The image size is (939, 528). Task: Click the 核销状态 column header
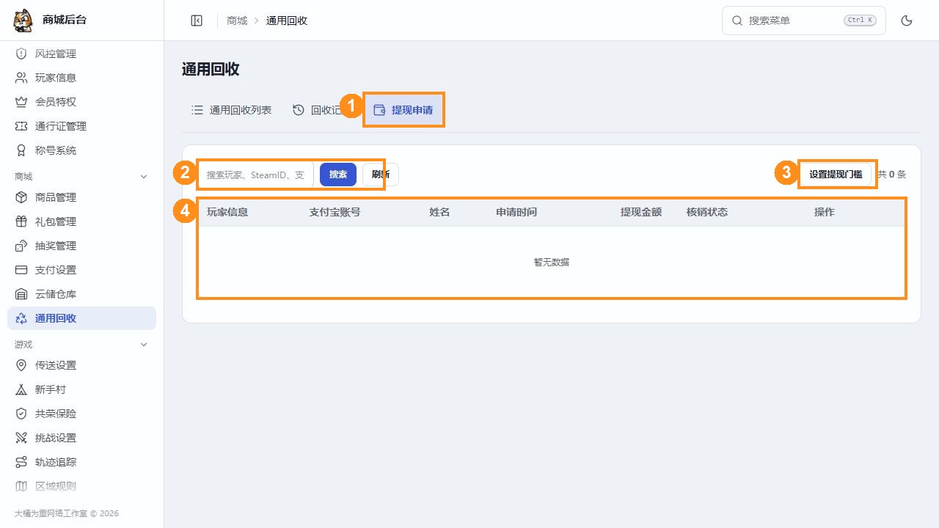click(x=707, y=212)
